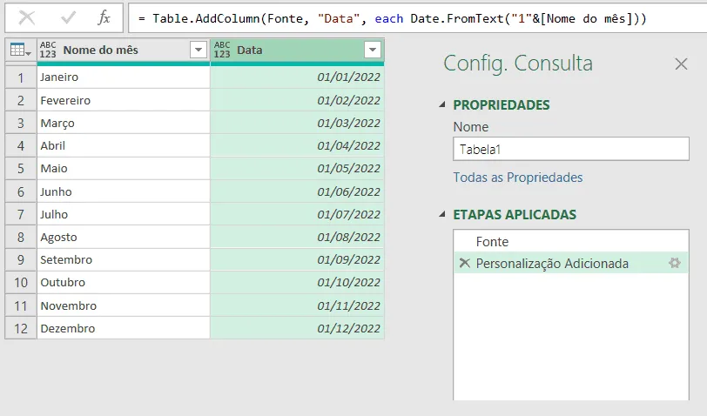
Task: Click the 01/06/2022 date cell
Action: coord(297,191)
